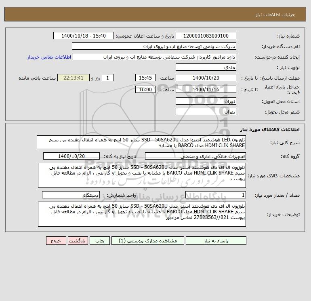The image size is (311, 301).
Task: Click the چاپ print button
Action: tap(100, 241)
